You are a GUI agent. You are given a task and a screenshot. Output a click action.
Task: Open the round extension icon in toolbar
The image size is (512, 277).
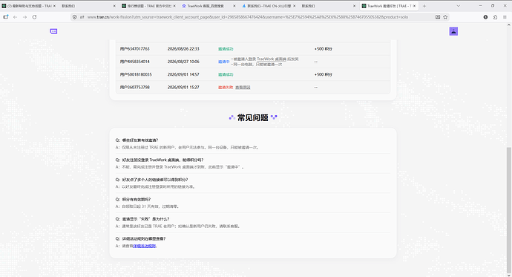point(485,17)
